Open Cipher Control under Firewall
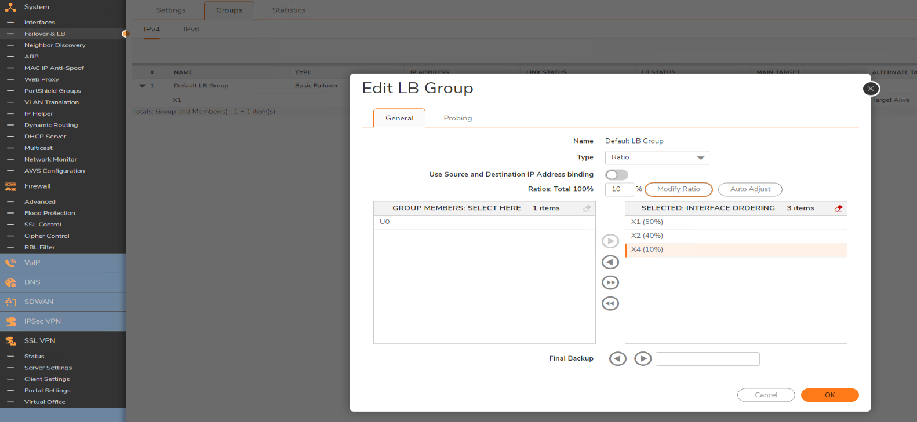The image size is (917, 422). pos(47,236)
